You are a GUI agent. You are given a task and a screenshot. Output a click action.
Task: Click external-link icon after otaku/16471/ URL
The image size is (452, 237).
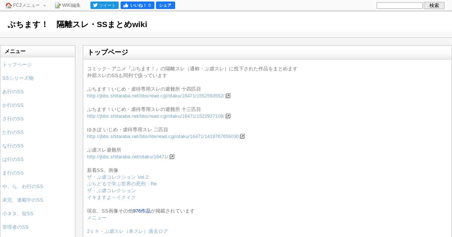[x=172, y=157]
